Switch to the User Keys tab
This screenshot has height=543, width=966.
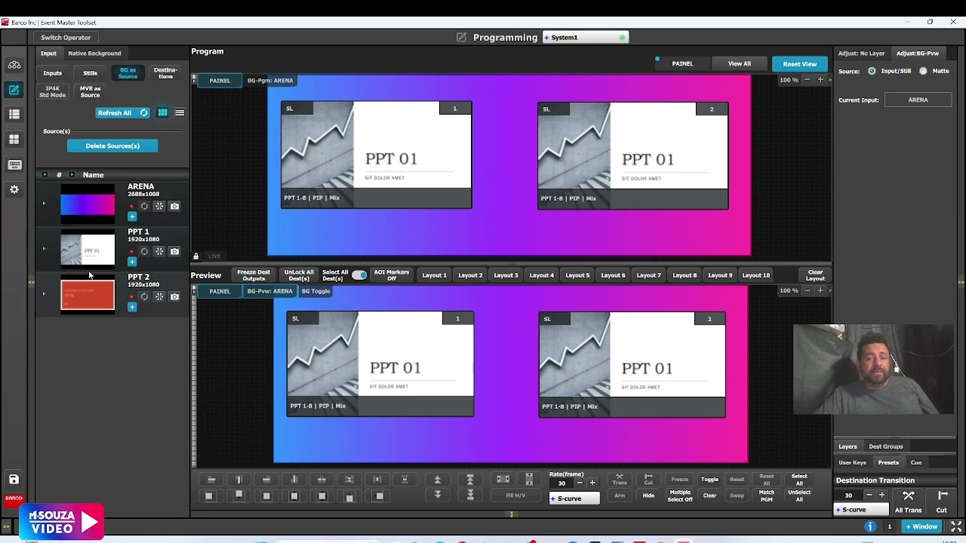(852, 462)
